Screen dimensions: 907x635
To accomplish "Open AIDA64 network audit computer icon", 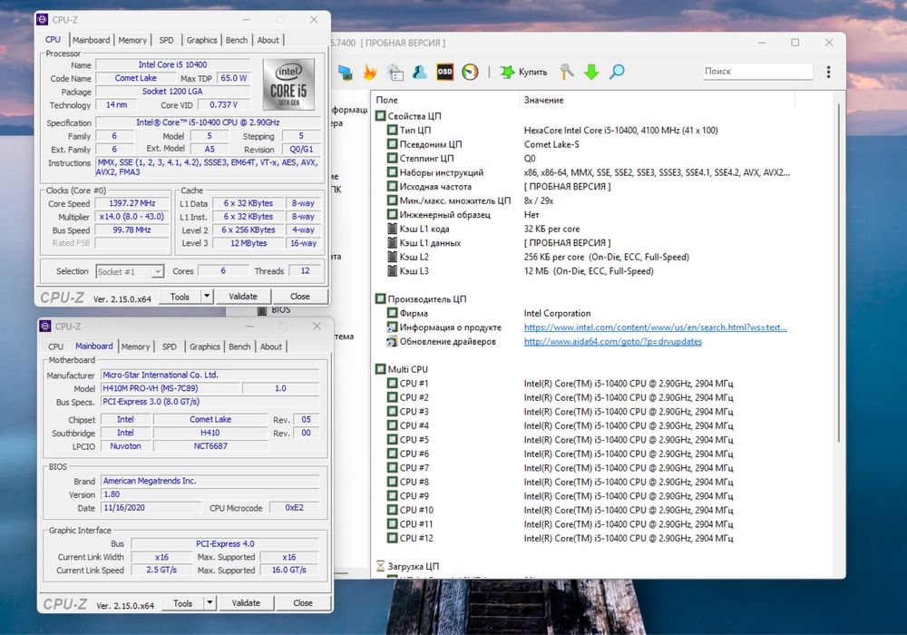I will click(x=346, y=73).
